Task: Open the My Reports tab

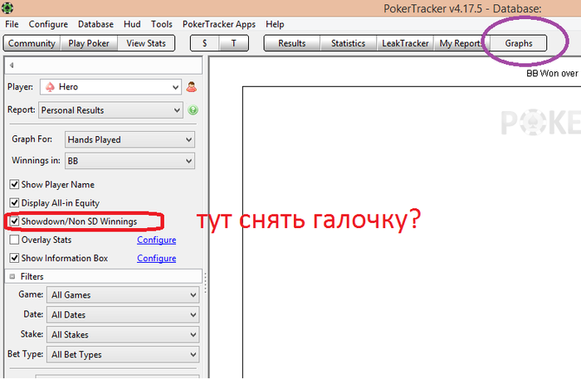Action: [x=461, y=43]
